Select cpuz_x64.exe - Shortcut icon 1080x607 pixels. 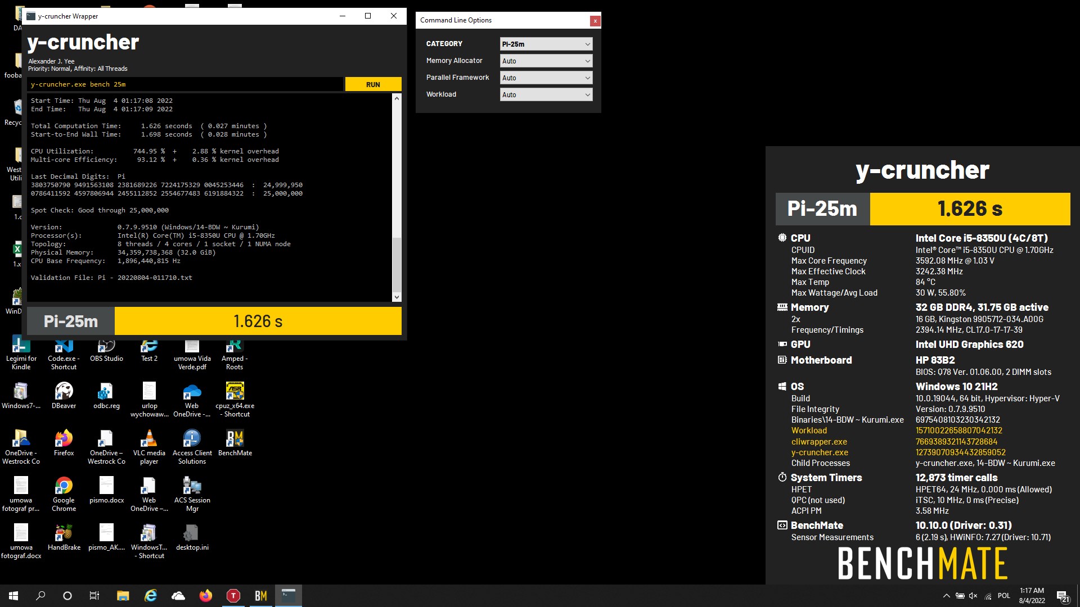click(235, 400)
